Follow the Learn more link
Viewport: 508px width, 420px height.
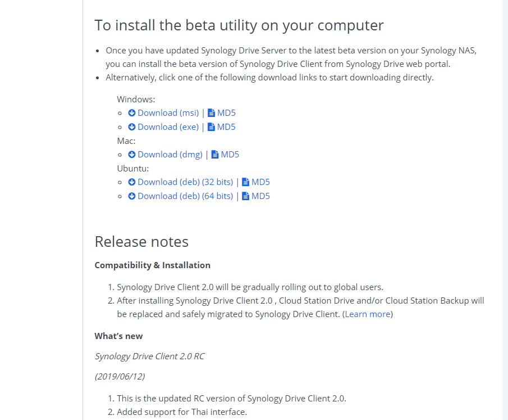click(x=368, y=314)
